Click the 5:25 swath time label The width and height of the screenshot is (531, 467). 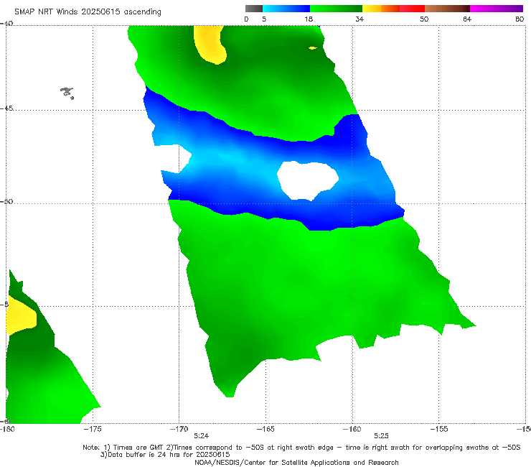coord(381,436)
